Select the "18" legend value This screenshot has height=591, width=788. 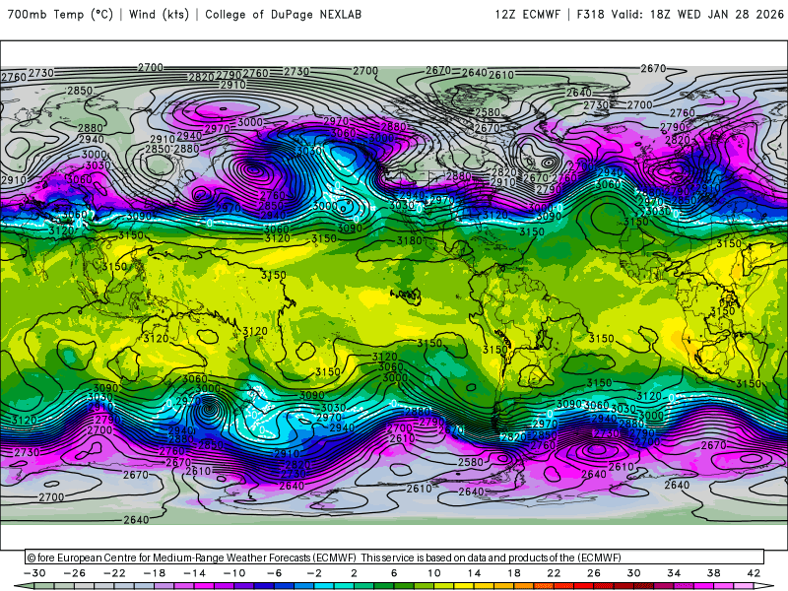point(513,573)
